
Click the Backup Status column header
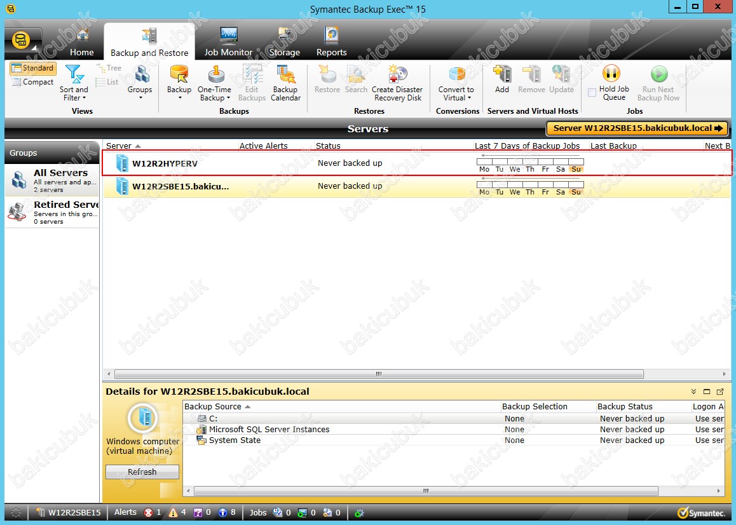pyautogui.click(x=625, y=407)
